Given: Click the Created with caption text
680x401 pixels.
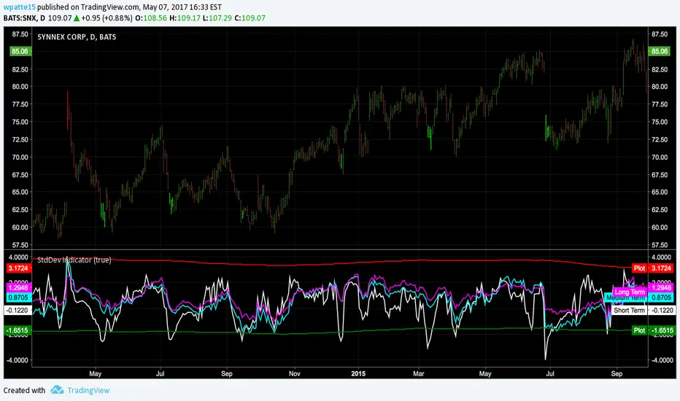Looking at the screenshot, I should [x=24, y=390].
